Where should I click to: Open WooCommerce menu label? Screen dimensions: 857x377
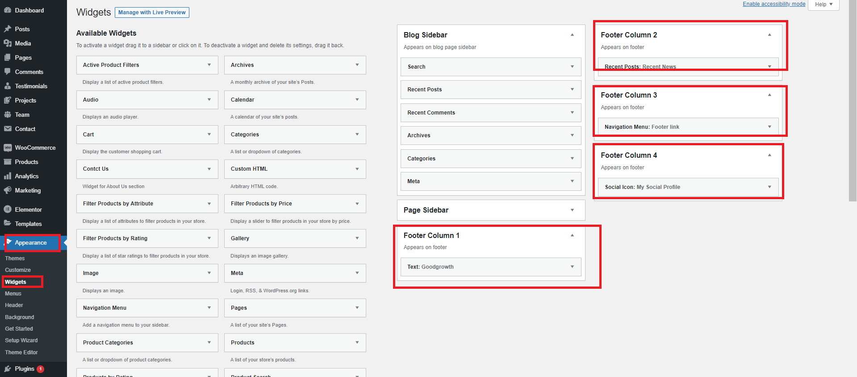[35, 148]
